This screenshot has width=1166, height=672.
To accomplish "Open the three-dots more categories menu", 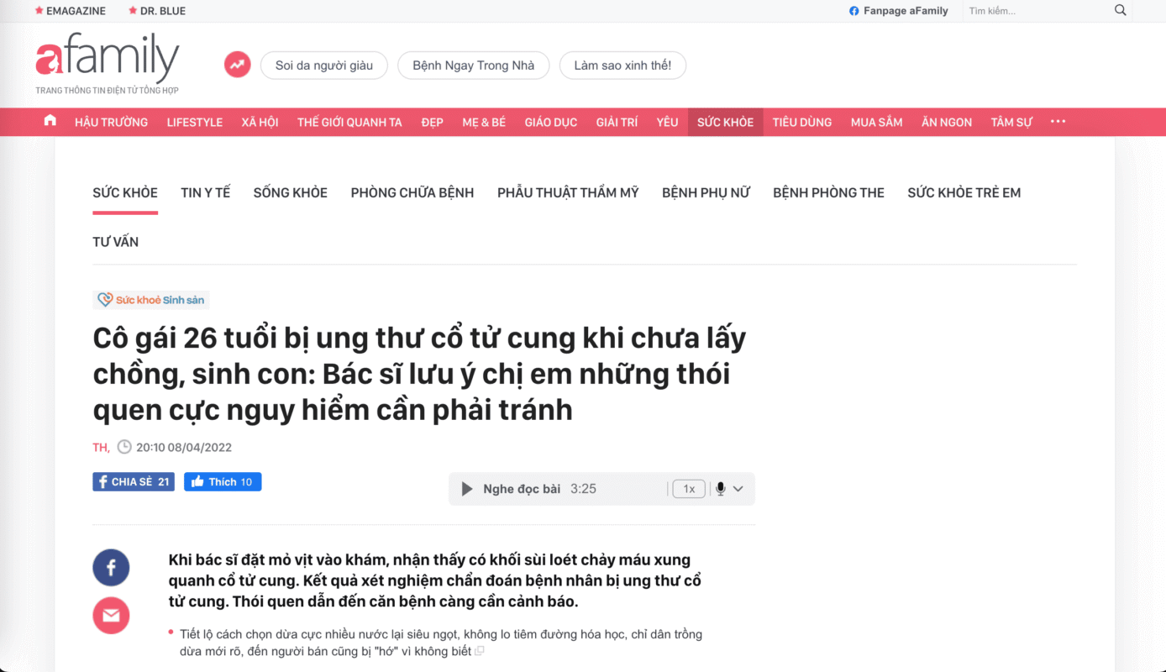I will pos(1058,121).
